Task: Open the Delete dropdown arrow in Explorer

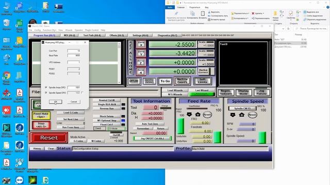Action: point(263,13)
